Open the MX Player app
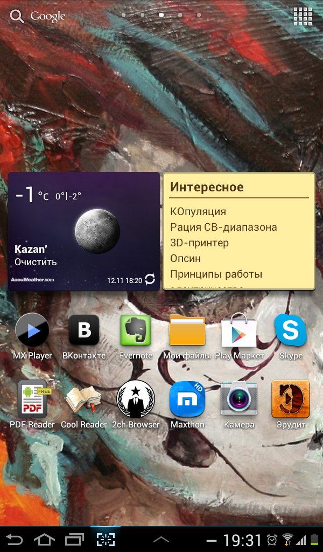323x552 pixels. pos(32,330)
